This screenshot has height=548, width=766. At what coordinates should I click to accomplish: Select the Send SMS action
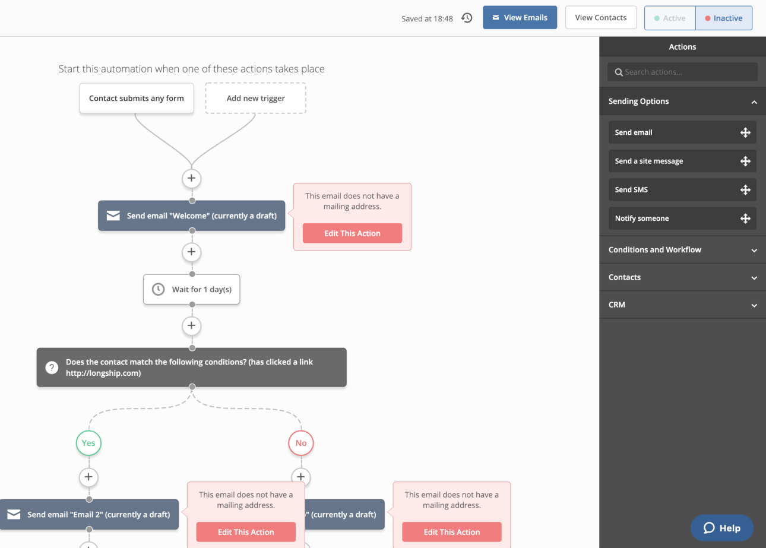point(682,190)
